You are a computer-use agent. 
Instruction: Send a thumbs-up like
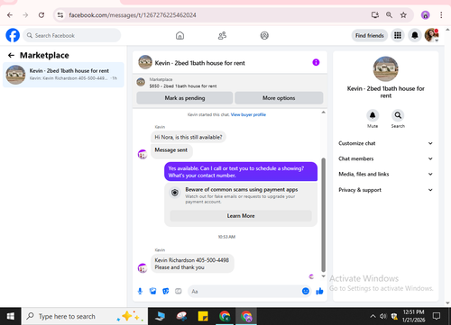319,291
